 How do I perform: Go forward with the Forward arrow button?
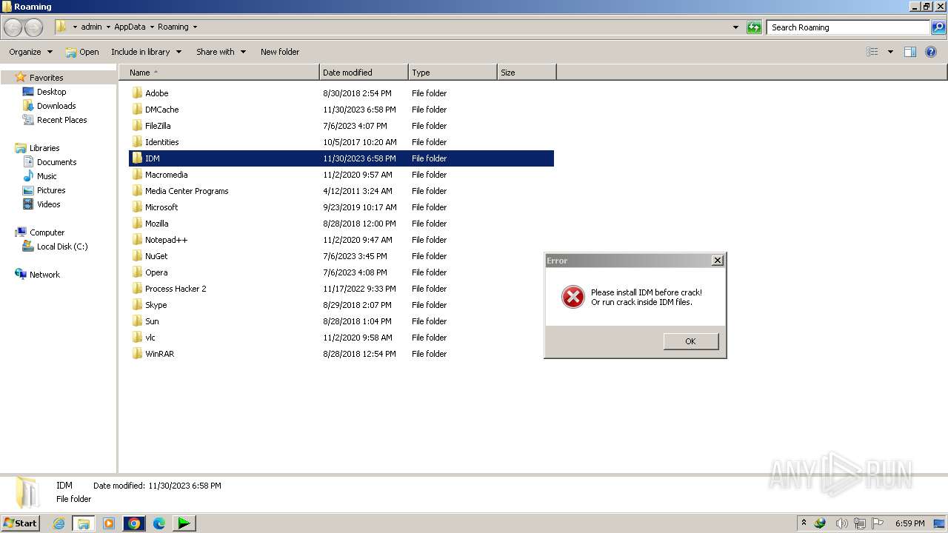(34, 27)
